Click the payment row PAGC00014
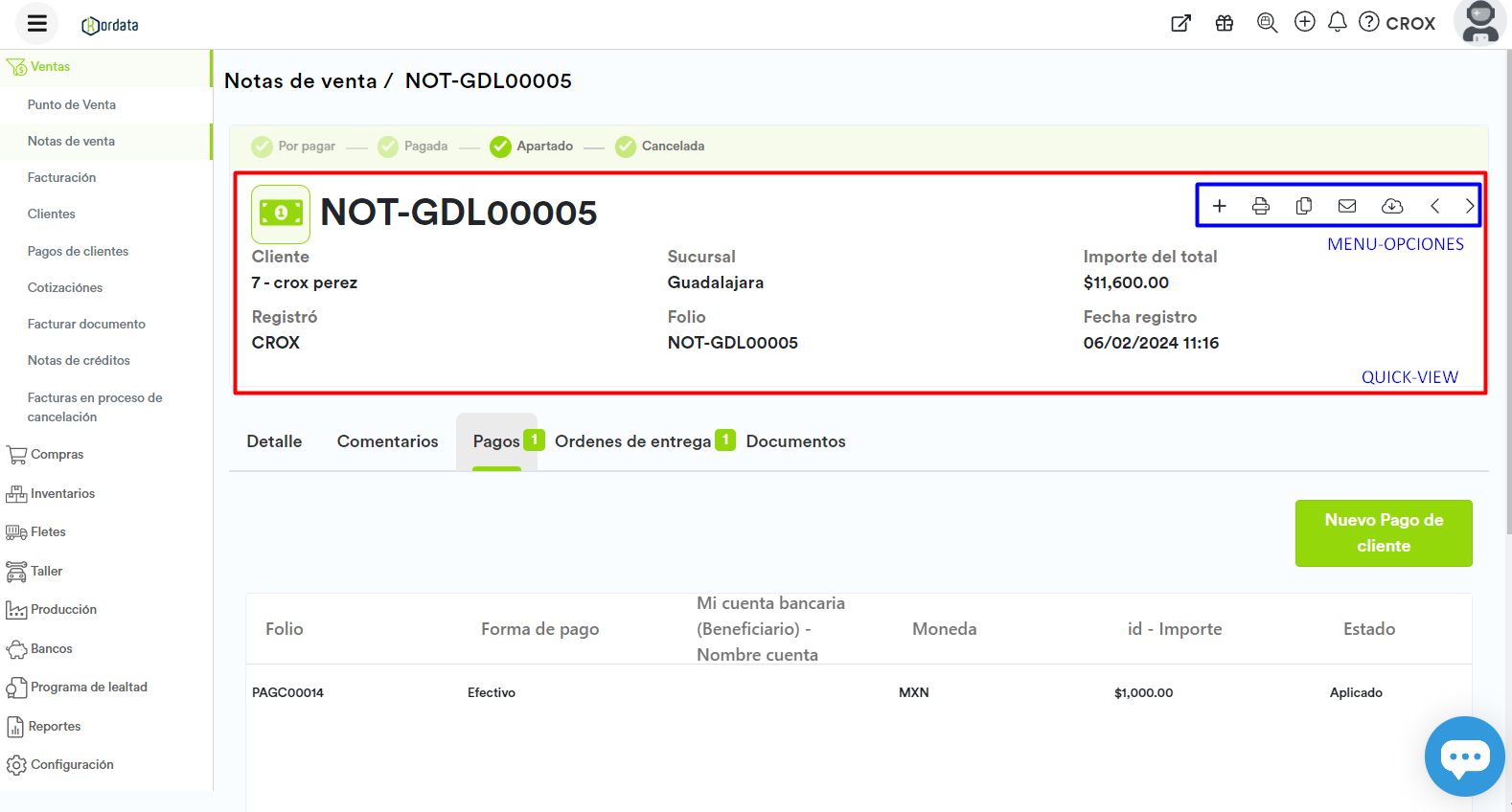This screenshot has height=812, width=1512. tap(288, 692)
